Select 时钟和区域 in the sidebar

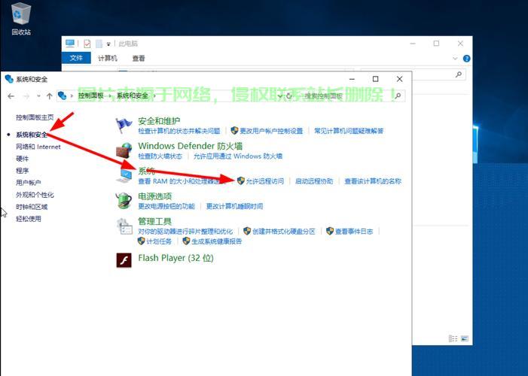tap(32, 207)
